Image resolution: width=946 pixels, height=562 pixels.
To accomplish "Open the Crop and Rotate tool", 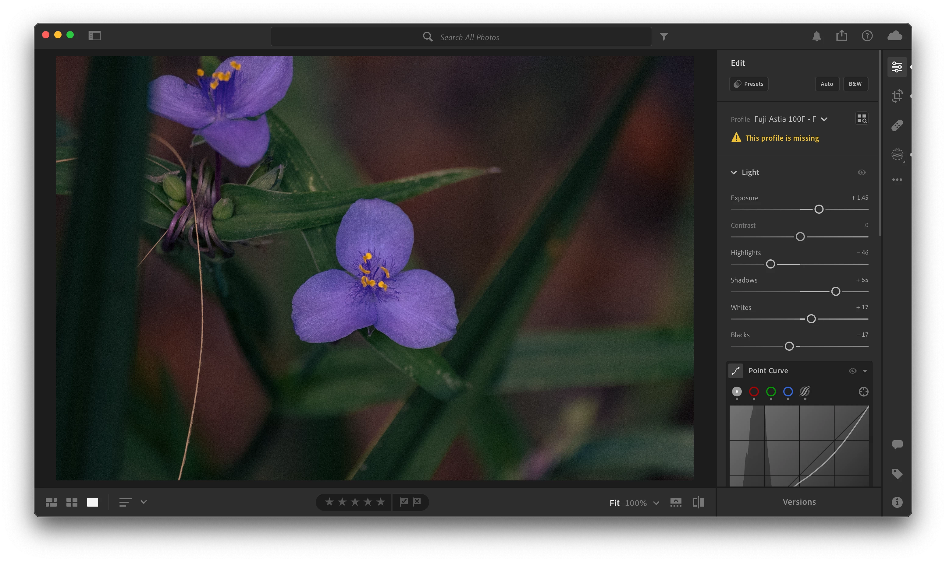I will [897, 96].
